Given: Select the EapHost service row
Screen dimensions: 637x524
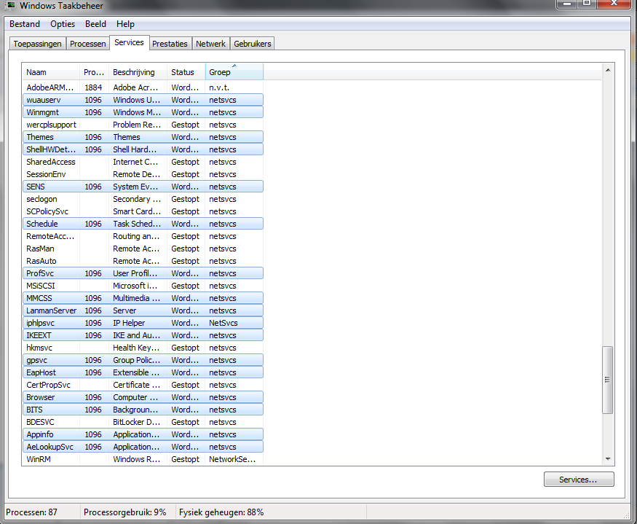Looking at the screenshot, I should click(x=143, y=372).
